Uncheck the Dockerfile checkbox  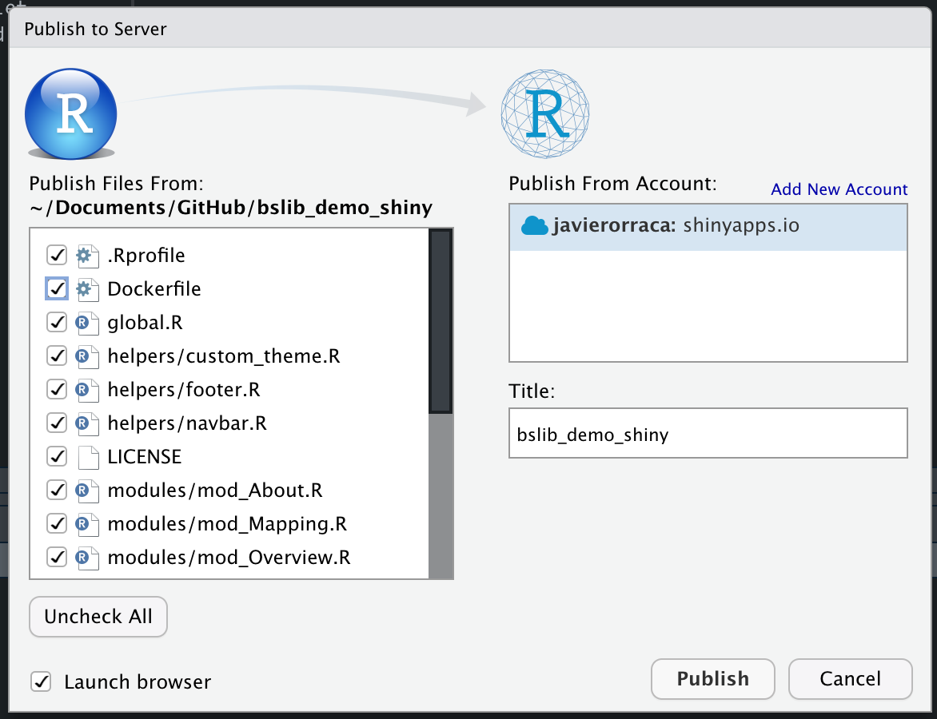(x=57, y=289)
